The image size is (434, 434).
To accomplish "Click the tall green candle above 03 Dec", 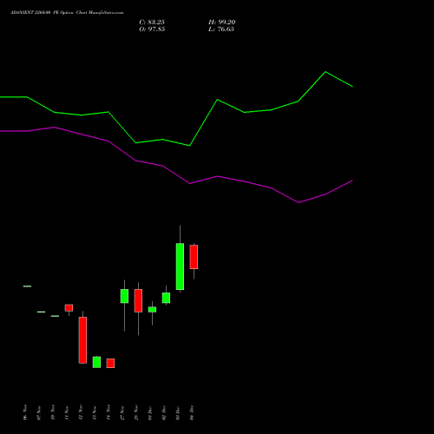I will coord(180,266).
